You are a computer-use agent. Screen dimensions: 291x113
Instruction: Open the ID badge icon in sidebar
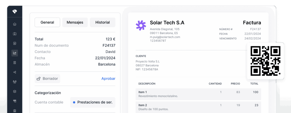tap(15, 34)
